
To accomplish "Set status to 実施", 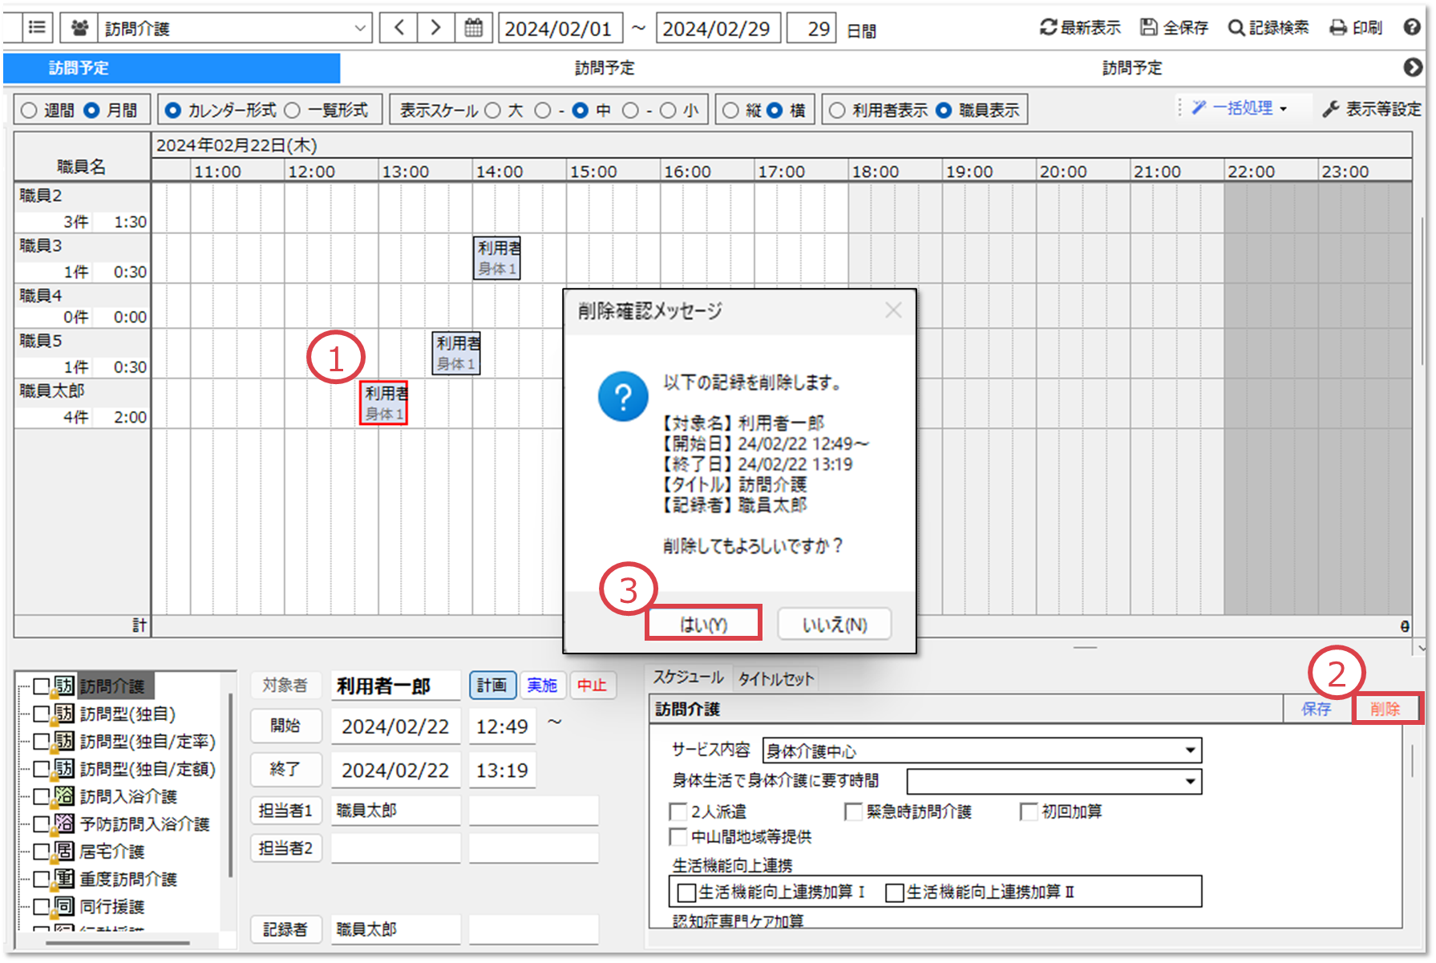I will (x=542, y=686).
